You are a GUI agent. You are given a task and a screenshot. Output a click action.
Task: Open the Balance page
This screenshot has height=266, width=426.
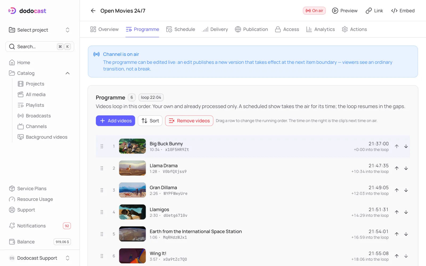(x=40, y=242)
